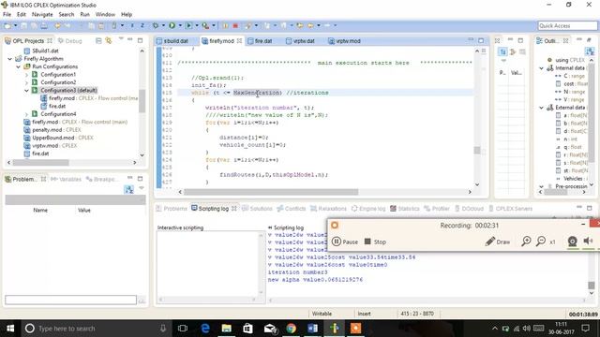This screenshot has height=337, width=600.
Task: Open File Explorer from taskbar
Action: (x=227, y=329)
